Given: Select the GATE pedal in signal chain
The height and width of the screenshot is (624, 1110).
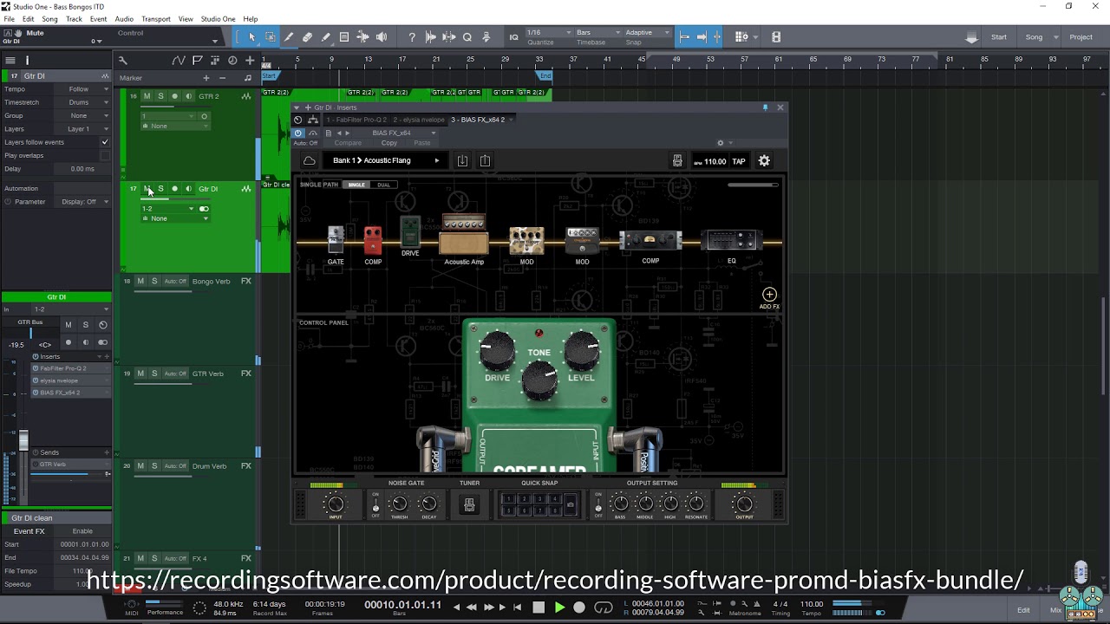Looking at the screenshot, I should [336, 240].
